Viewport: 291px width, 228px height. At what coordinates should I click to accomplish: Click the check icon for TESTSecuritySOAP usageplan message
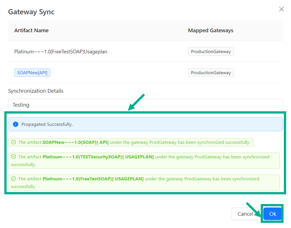13,157
